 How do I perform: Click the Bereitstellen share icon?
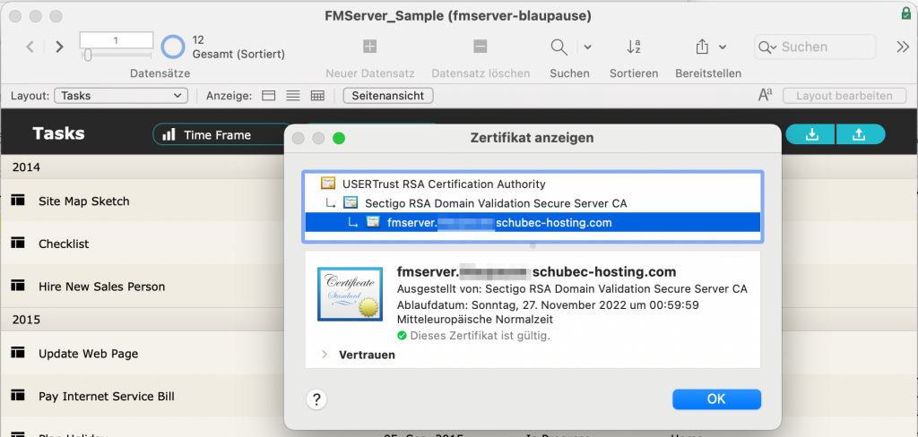[x=702, y=47]
